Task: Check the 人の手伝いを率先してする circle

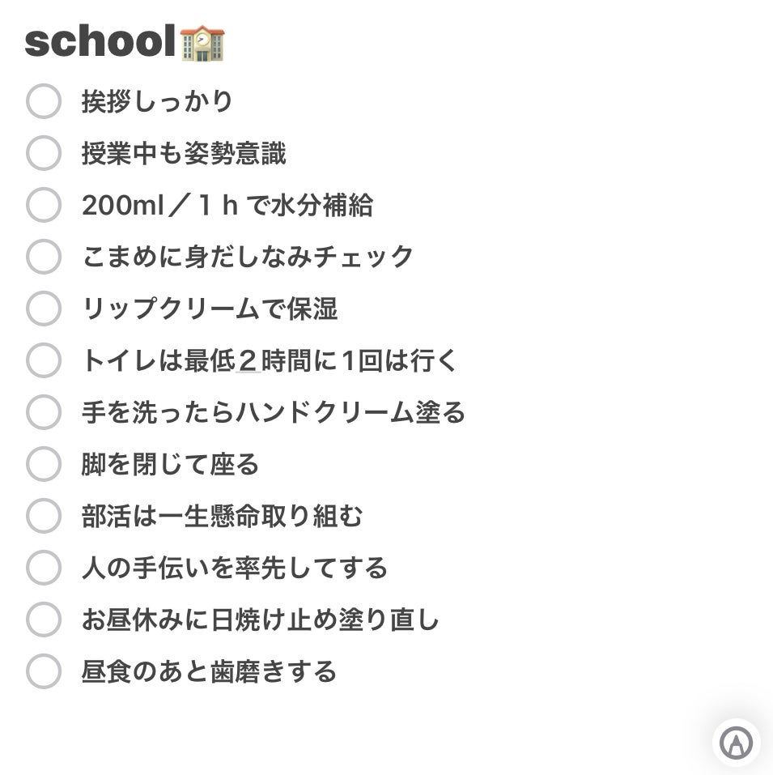Action: tap(44, 568)
